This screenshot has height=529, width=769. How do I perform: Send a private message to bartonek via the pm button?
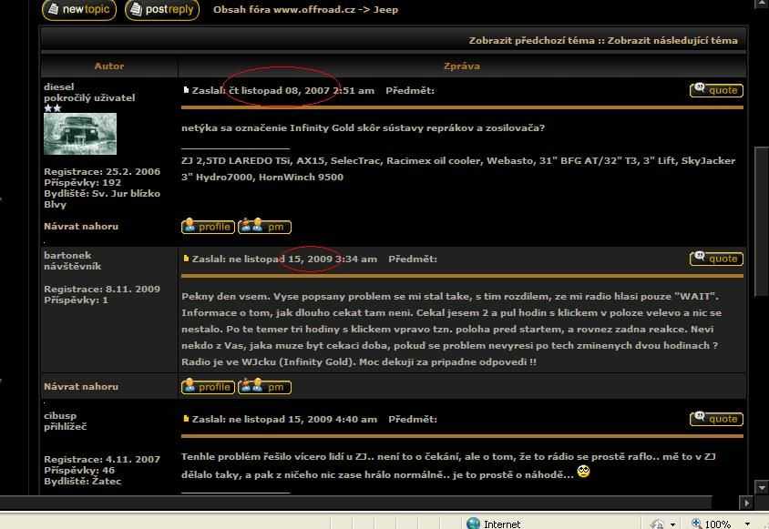coord(264,386)
